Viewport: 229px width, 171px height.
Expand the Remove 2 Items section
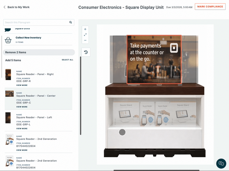[x=39, y=52]
